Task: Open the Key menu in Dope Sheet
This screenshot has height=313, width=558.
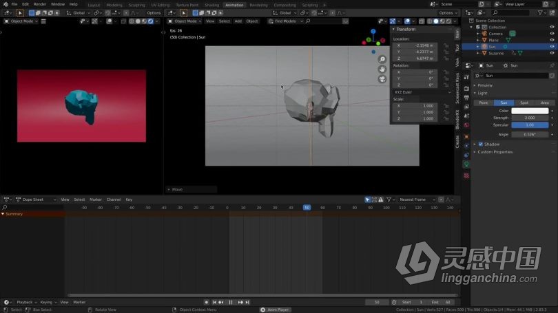Action: coord(129,199)
